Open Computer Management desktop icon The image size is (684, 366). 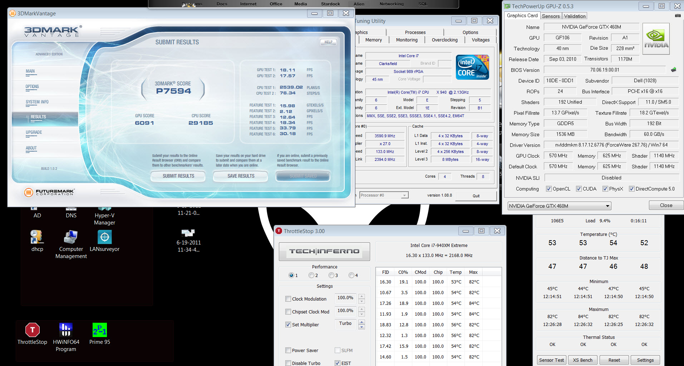coord(71,244)
